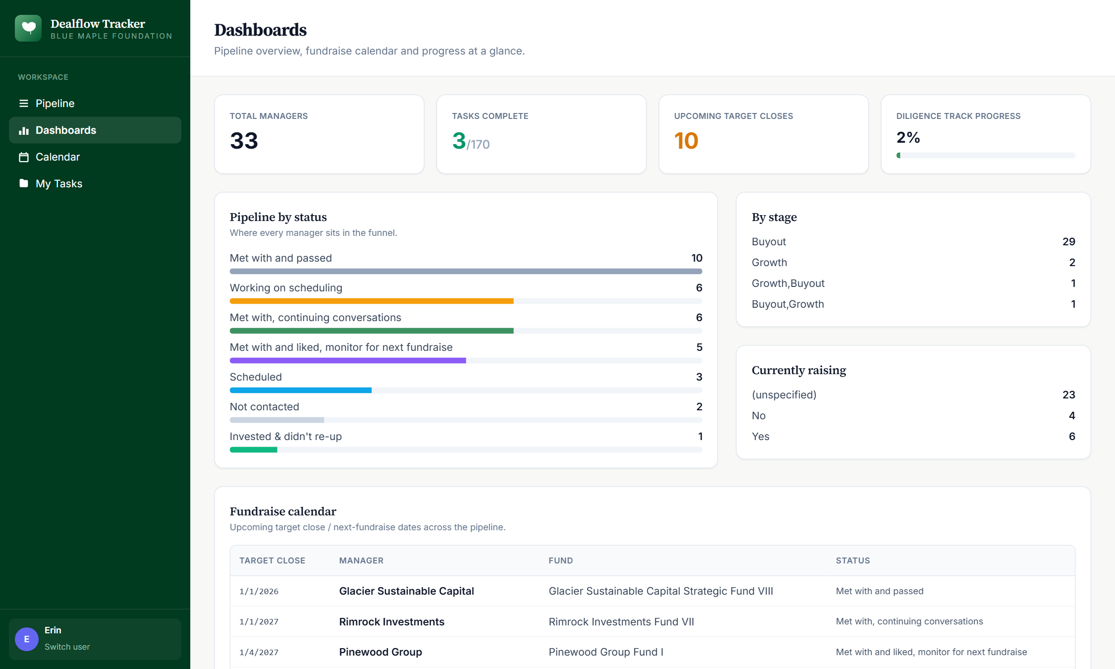
Task: Open the Glacier Sustainable Capital manager
Action: coord(406,591)
